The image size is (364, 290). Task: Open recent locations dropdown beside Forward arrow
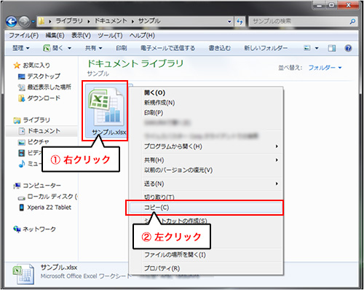(33, 22)
